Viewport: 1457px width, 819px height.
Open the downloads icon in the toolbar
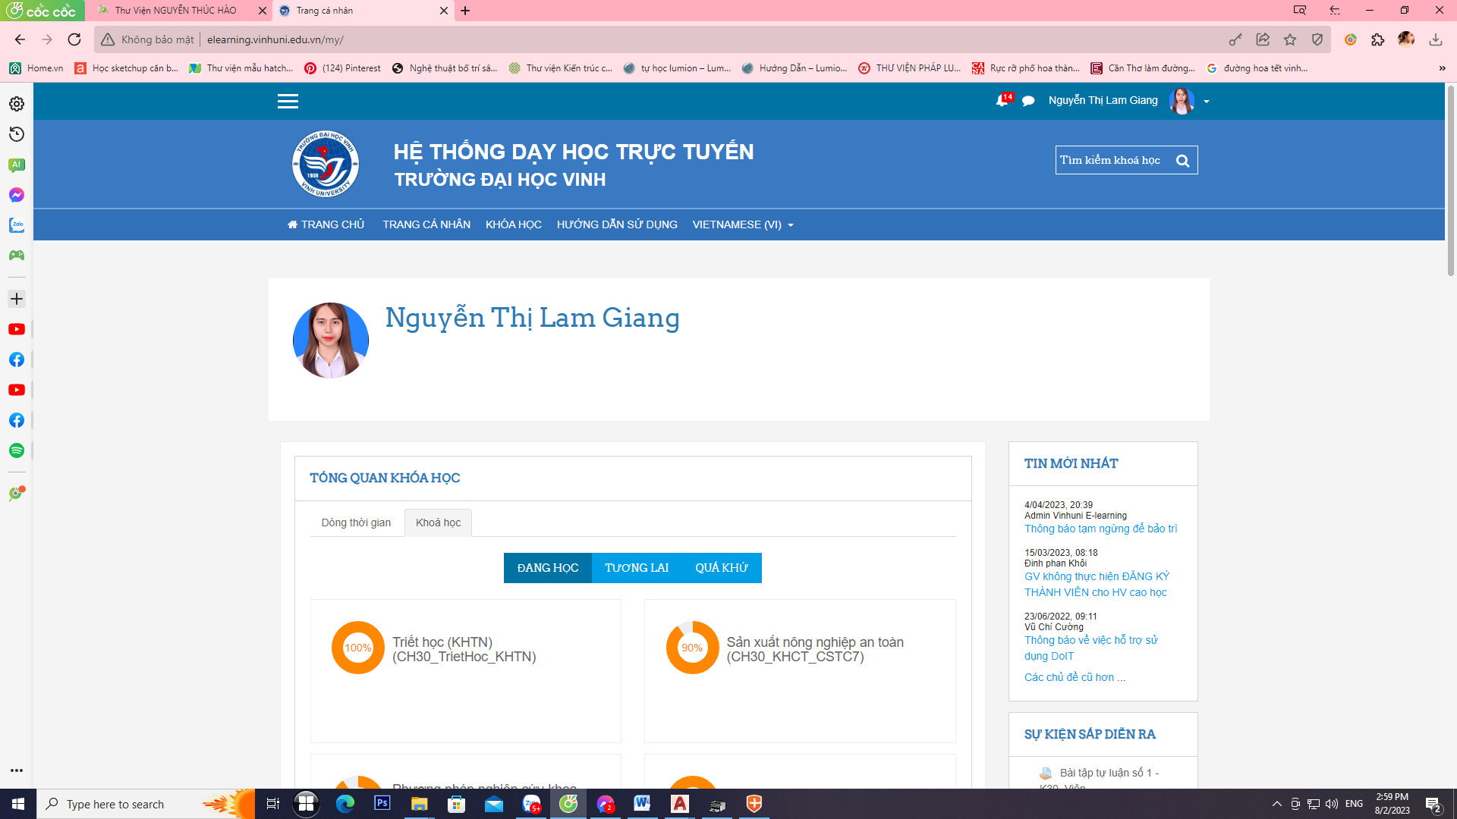(1435, 39)
